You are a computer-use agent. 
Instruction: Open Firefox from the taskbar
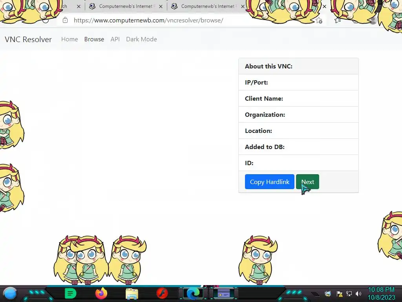pyautogui.click(x=101, y=293)
